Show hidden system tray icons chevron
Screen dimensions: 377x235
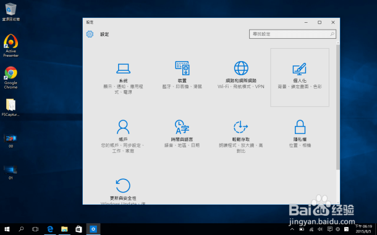point(292,229)
